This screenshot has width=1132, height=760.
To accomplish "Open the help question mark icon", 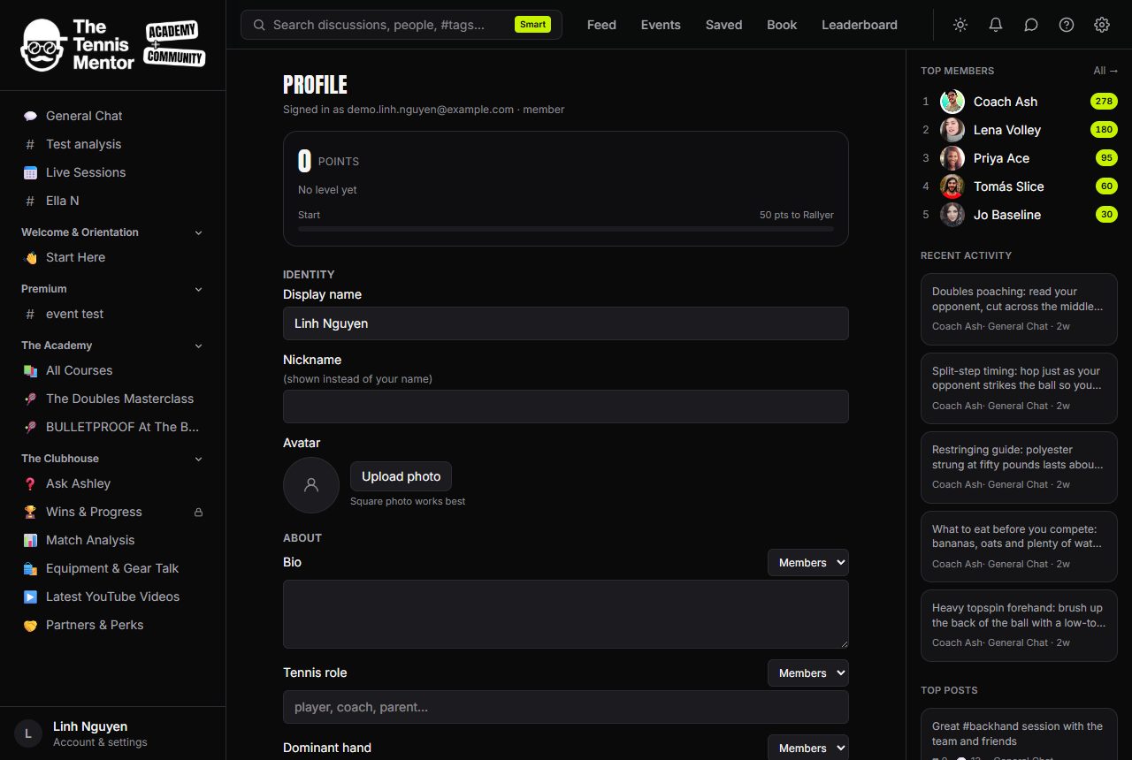I will (x=1067, y=25).
